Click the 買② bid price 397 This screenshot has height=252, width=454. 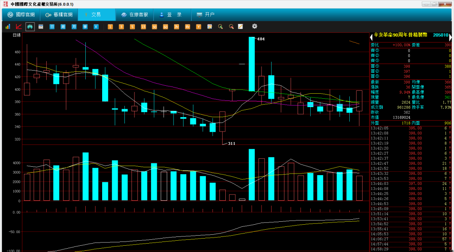(407, 71)
